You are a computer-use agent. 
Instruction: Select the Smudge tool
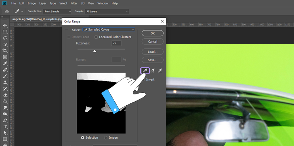[x=5, y=108]
